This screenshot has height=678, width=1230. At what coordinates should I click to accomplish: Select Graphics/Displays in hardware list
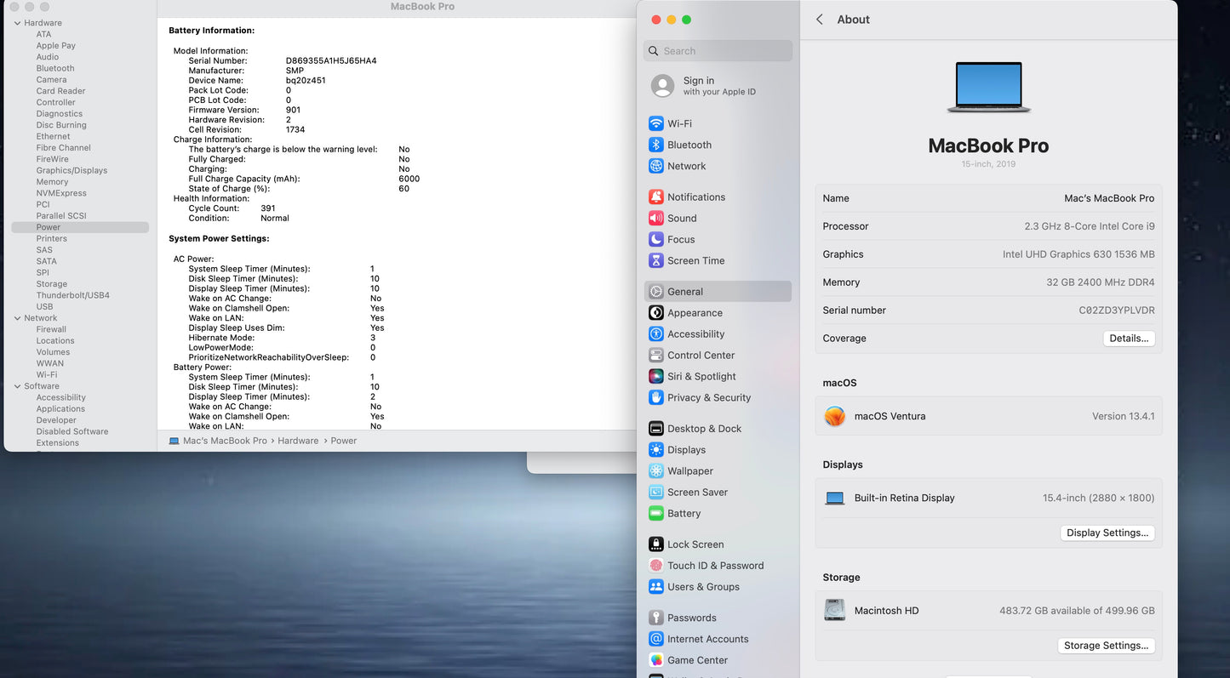click(72, 170)
